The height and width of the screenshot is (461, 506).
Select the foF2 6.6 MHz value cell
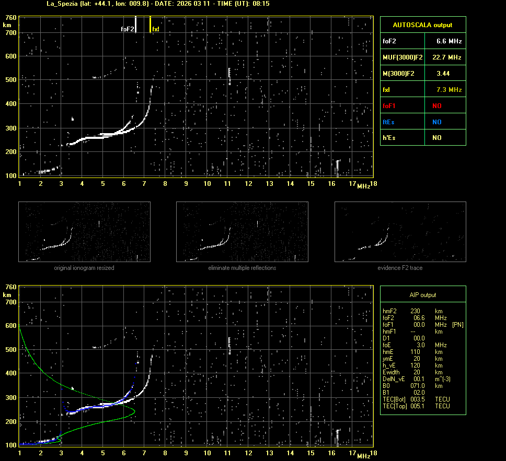click(448, 41)
